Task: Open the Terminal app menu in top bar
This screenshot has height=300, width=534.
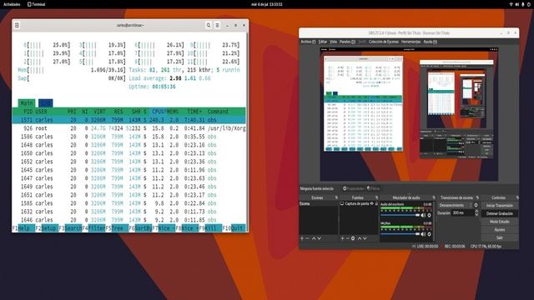Action: (36, 4)
